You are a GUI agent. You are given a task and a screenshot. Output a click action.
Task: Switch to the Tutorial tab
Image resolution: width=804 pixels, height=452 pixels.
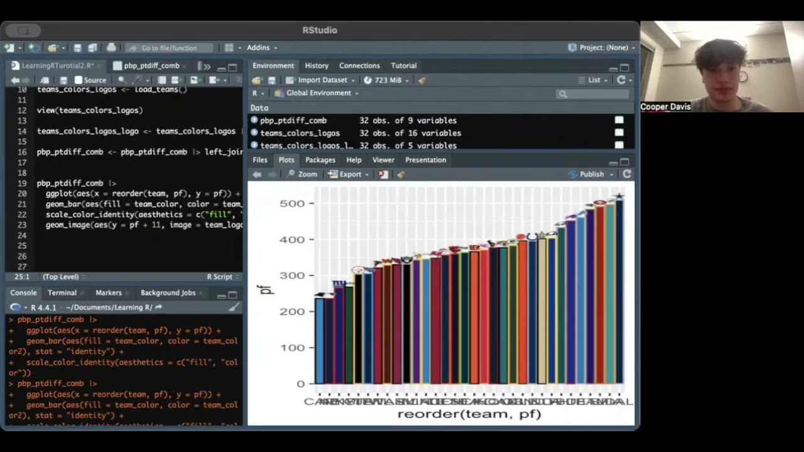404,66
